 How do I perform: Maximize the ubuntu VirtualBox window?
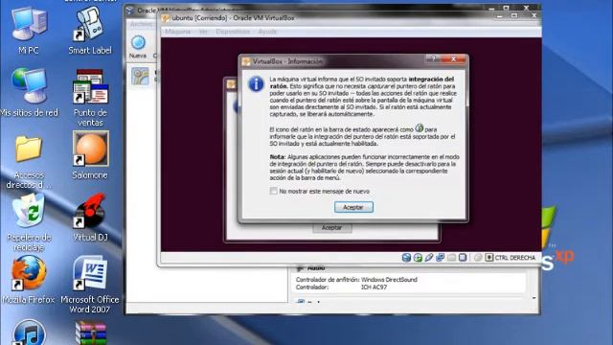click(x=514, y=16)
